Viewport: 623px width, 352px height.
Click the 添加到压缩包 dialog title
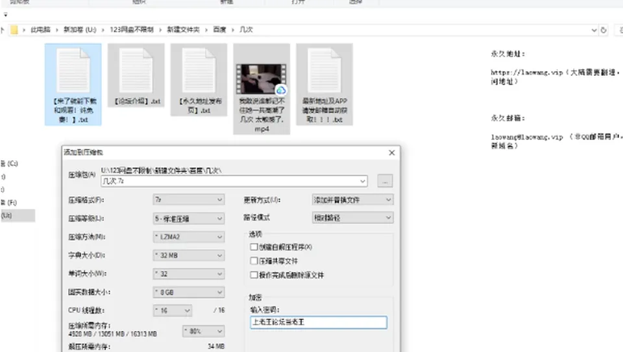[x=84, y=152]
